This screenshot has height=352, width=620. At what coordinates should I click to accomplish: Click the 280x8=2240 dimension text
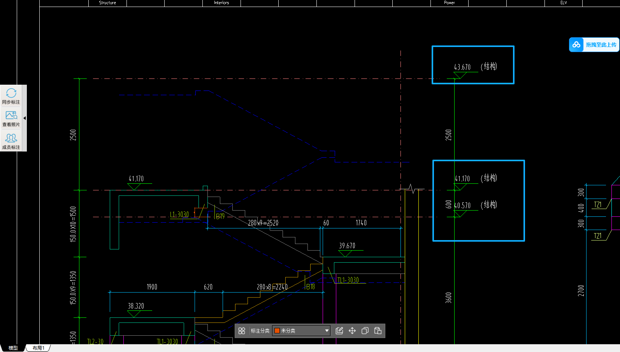coord(272,287)
